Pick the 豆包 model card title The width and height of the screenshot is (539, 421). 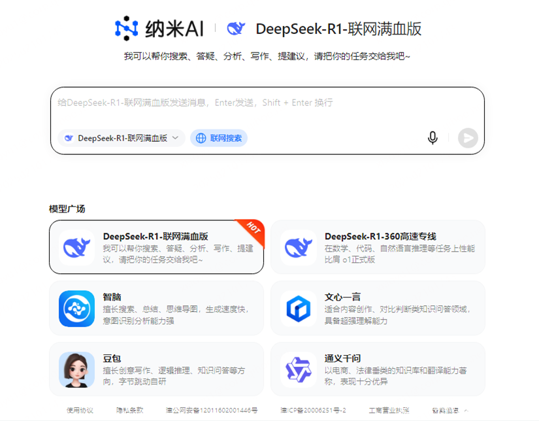[112, 358]
